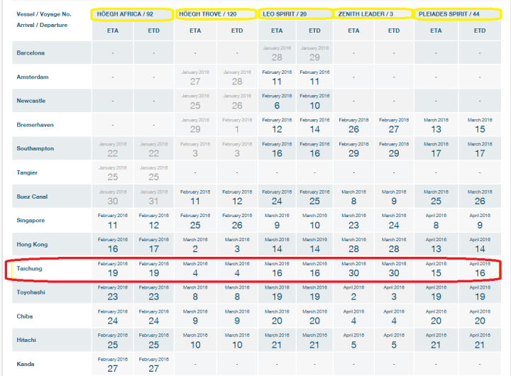Click Barcelona ETD January 29 for LEO SPIRIT
The image size is (511, 376).
tap(314, 54)
